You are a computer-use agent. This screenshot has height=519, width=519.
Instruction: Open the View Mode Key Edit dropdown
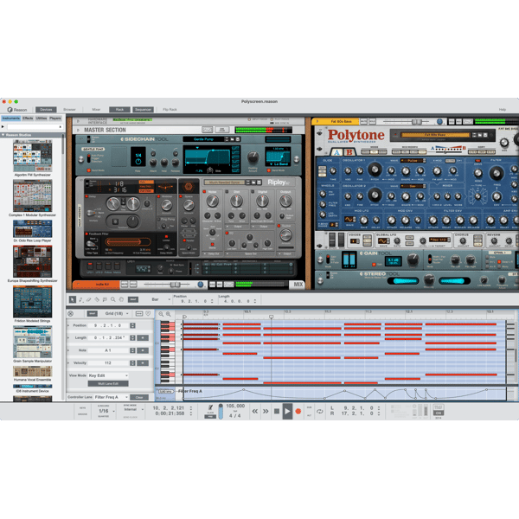pos(108,375)
